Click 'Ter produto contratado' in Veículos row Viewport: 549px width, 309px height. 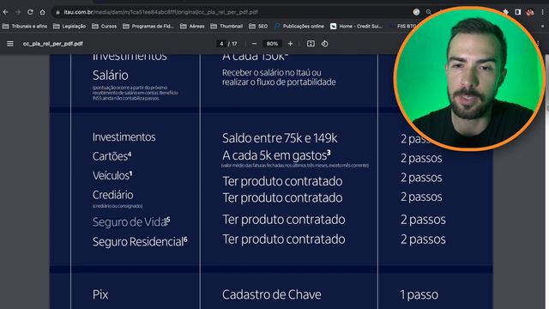pos(282,181)
